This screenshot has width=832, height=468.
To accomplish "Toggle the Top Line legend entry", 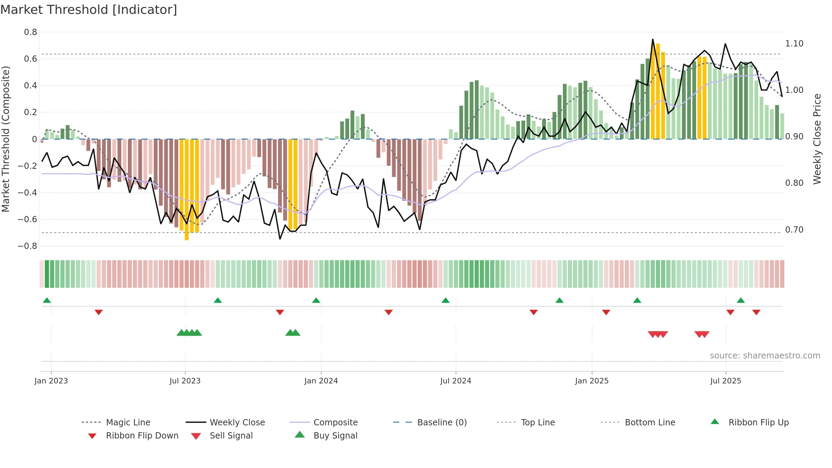I will [526, 422].
